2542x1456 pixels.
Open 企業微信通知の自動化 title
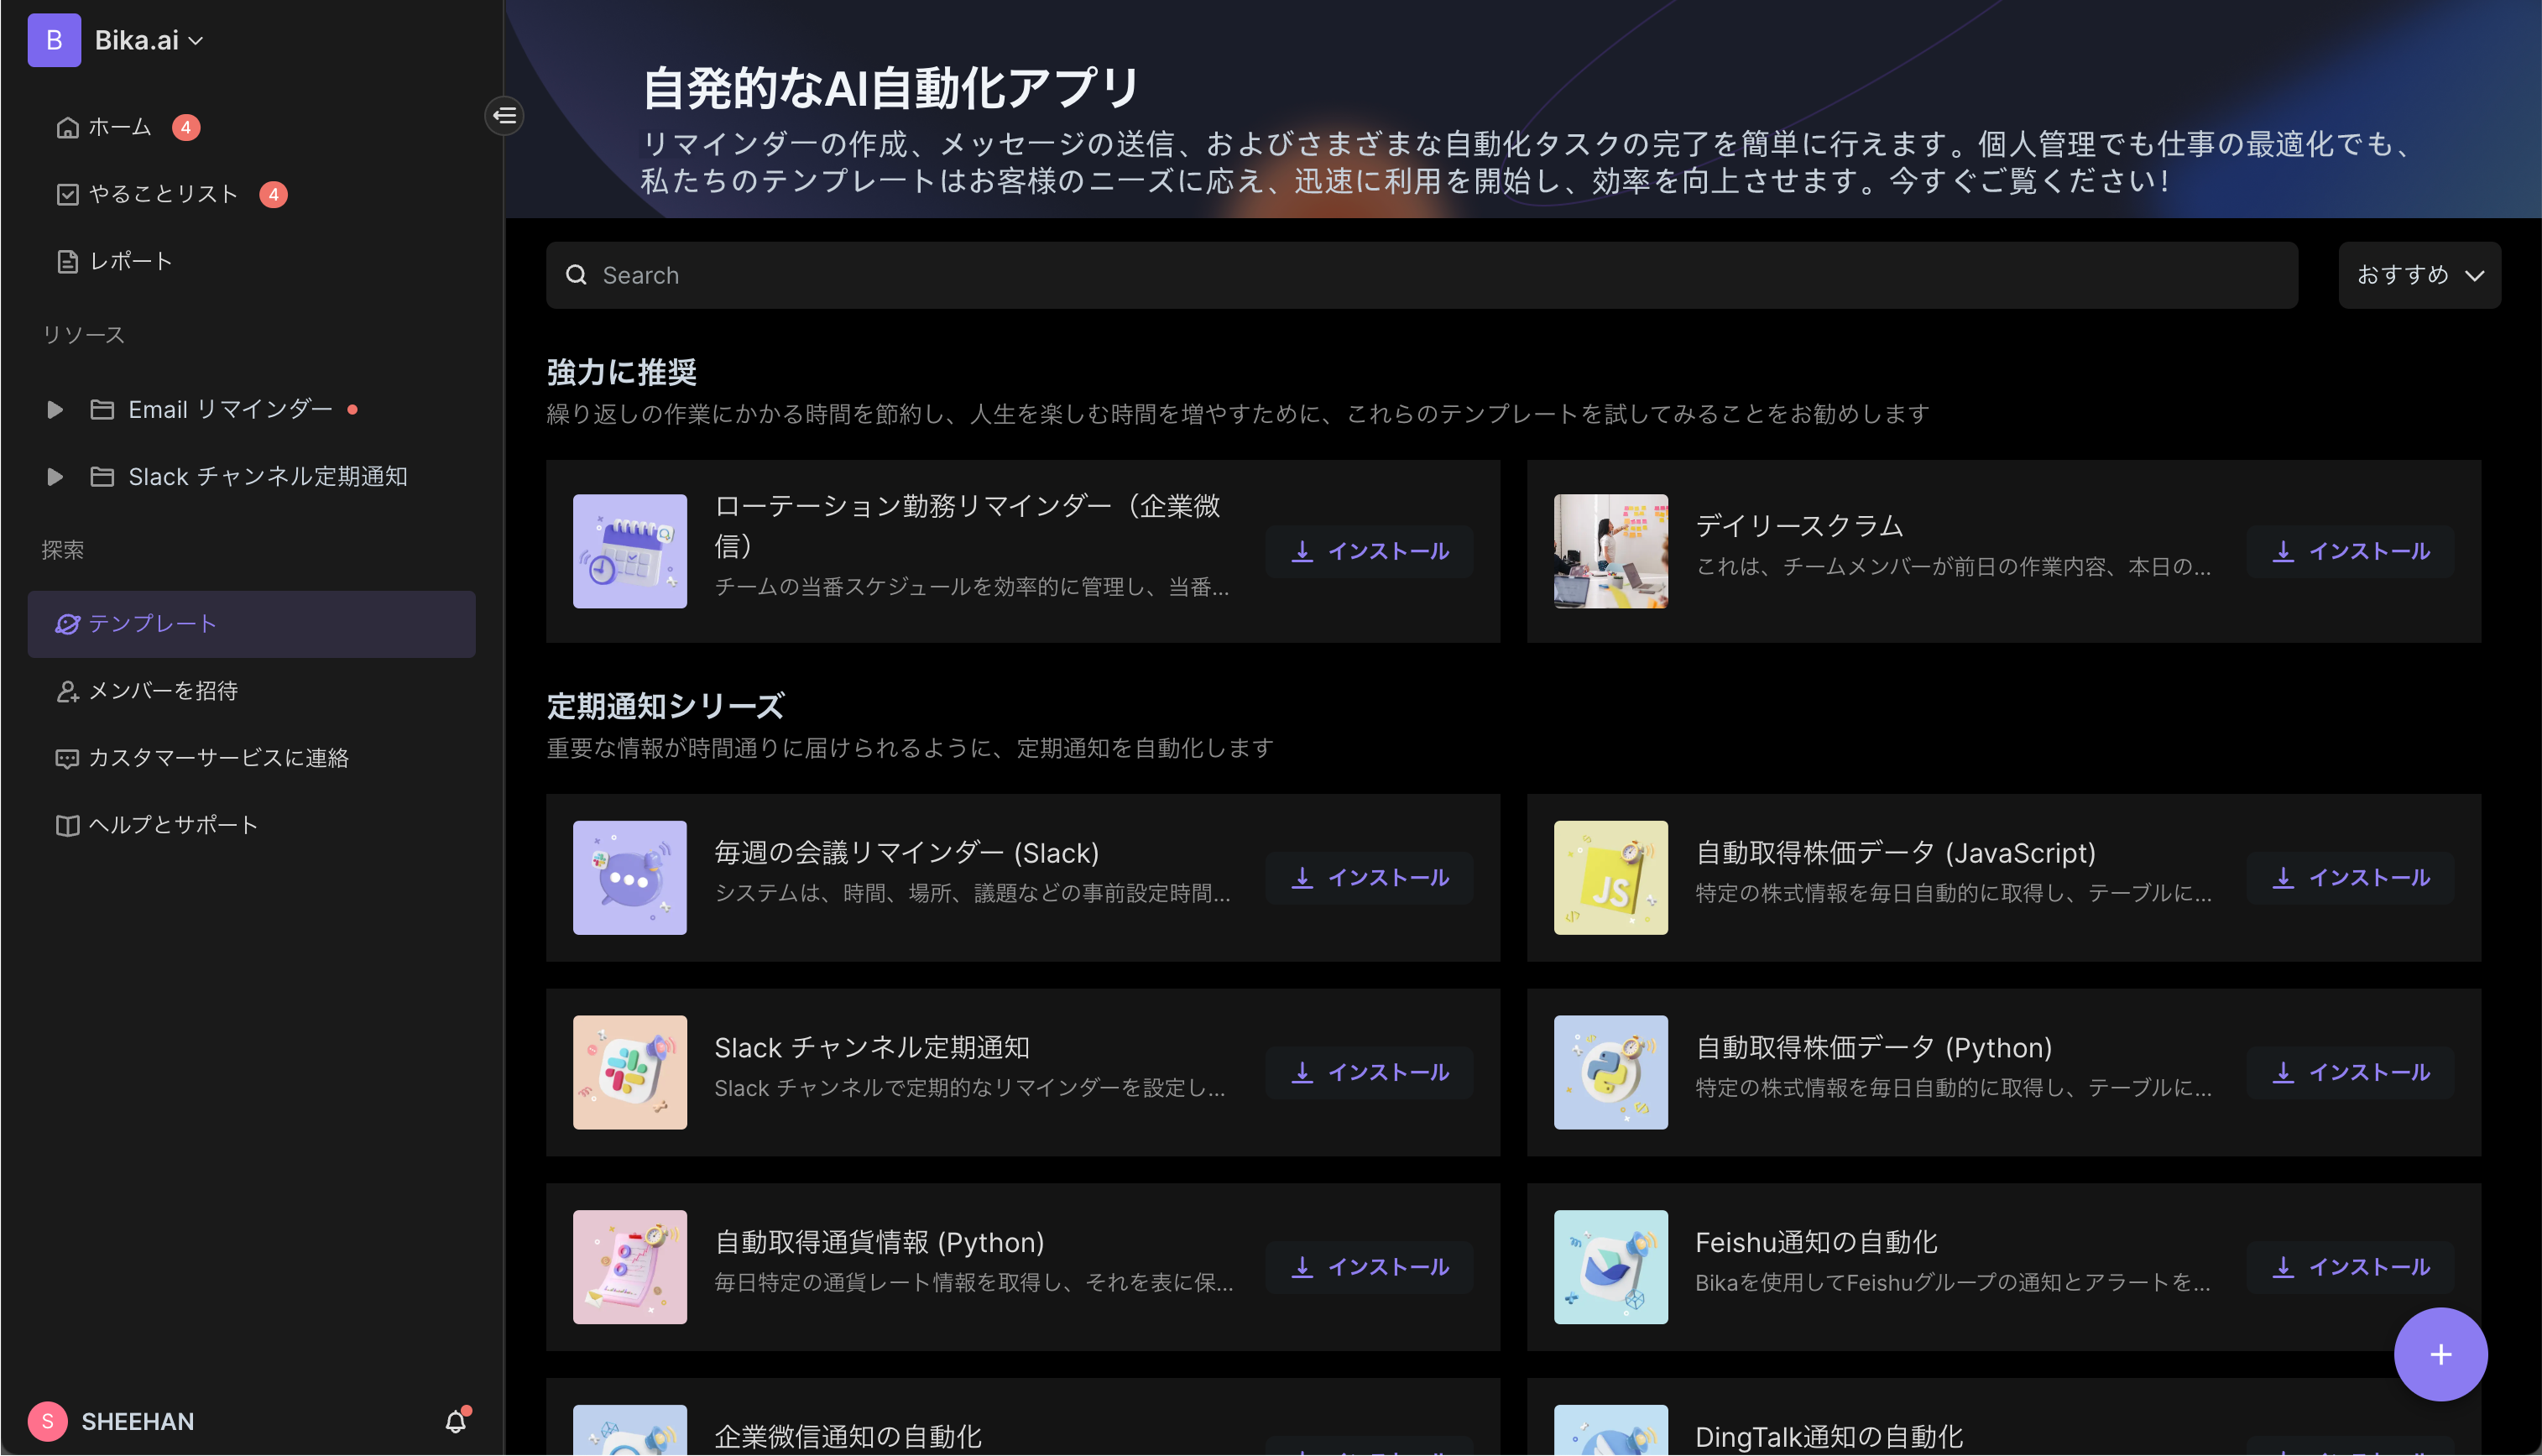(x=848, y=1438)
